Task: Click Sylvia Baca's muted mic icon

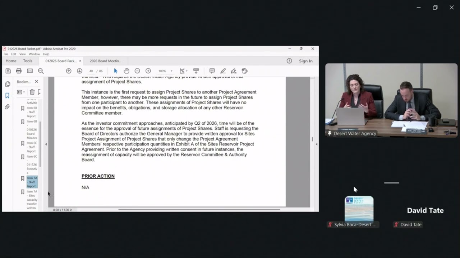Action: 330,225
